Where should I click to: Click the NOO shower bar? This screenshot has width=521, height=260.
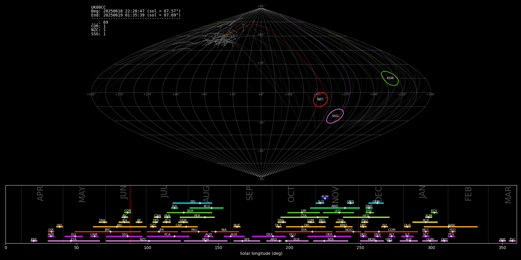348,232
